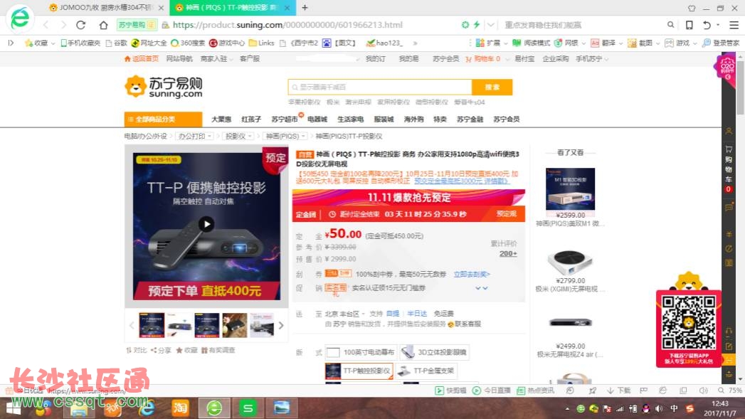Image resolution: width=745 pixels, height=419 pixels.
Task: Expand the promotion details chevron
Action: [481, 288]
